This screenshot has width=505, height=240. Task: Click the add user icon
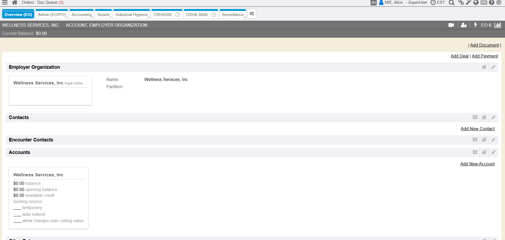coord(464,25)
